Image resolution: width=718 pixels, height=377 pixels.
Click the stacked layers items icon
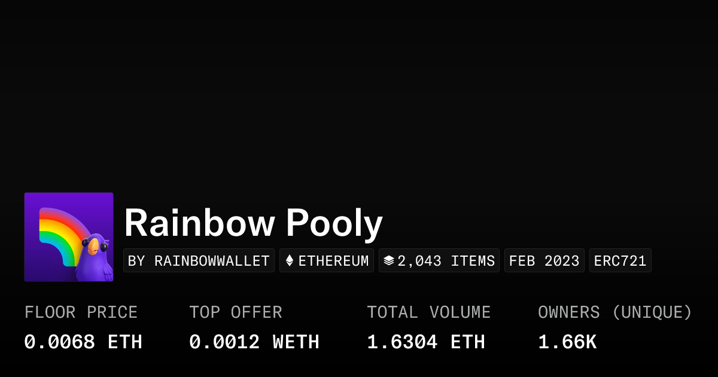click(x=389, y=261)
